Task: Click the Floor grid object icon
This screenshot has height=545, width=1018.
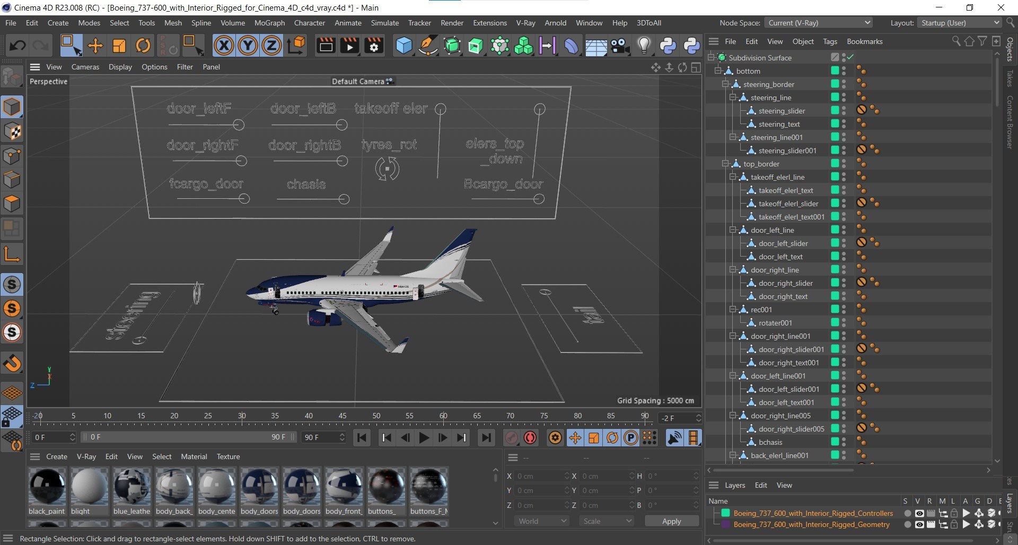Action: point(596,46)
